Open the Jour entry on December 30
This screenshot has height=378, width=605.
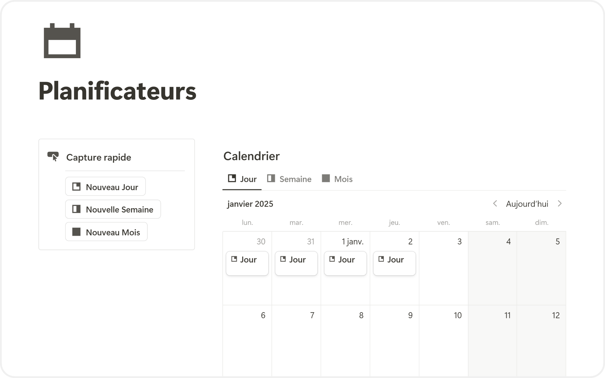247,263
